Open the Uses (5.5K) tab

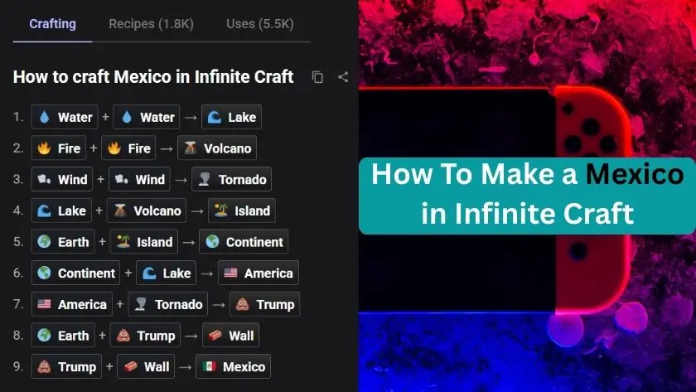pos(259,24)
